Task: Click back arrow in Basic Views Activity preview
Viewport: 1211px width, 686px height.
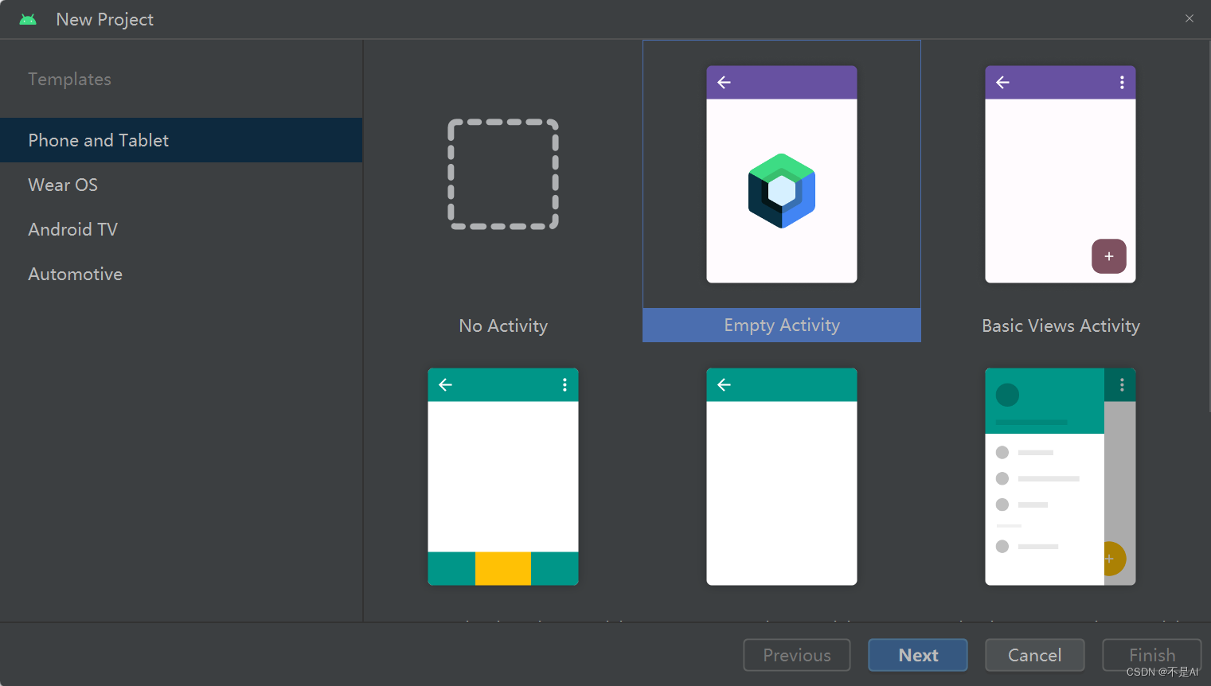Action: click(x=1002, y=82)
